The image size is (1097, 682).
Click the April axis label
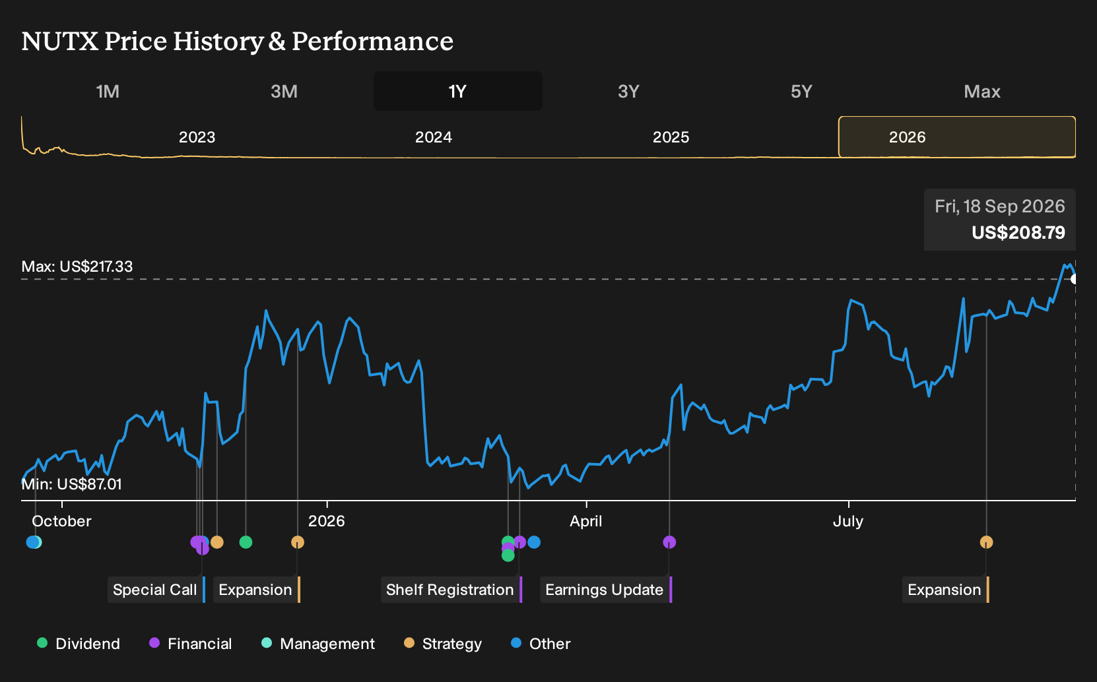click(586, 521)
